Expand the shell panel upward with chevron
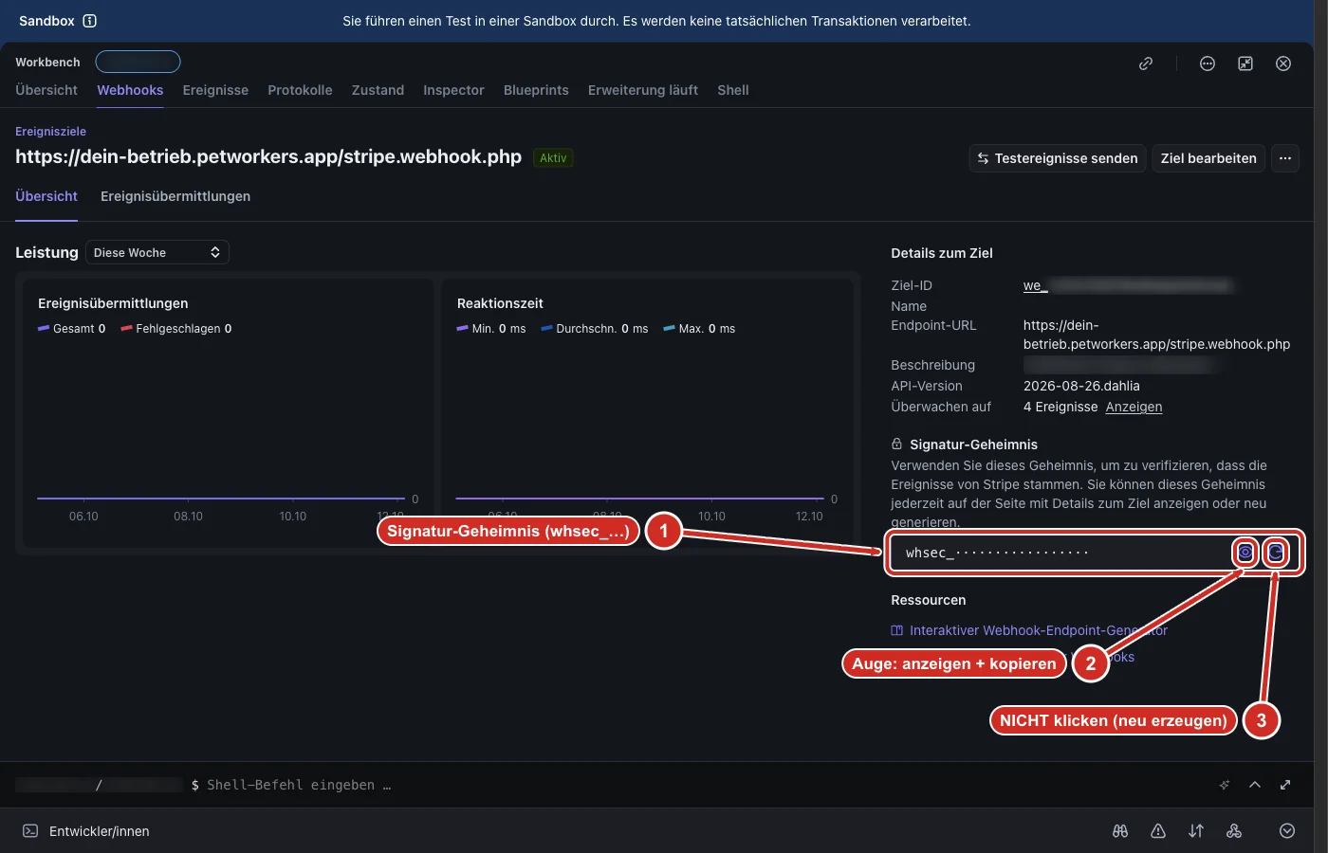 1255,785
